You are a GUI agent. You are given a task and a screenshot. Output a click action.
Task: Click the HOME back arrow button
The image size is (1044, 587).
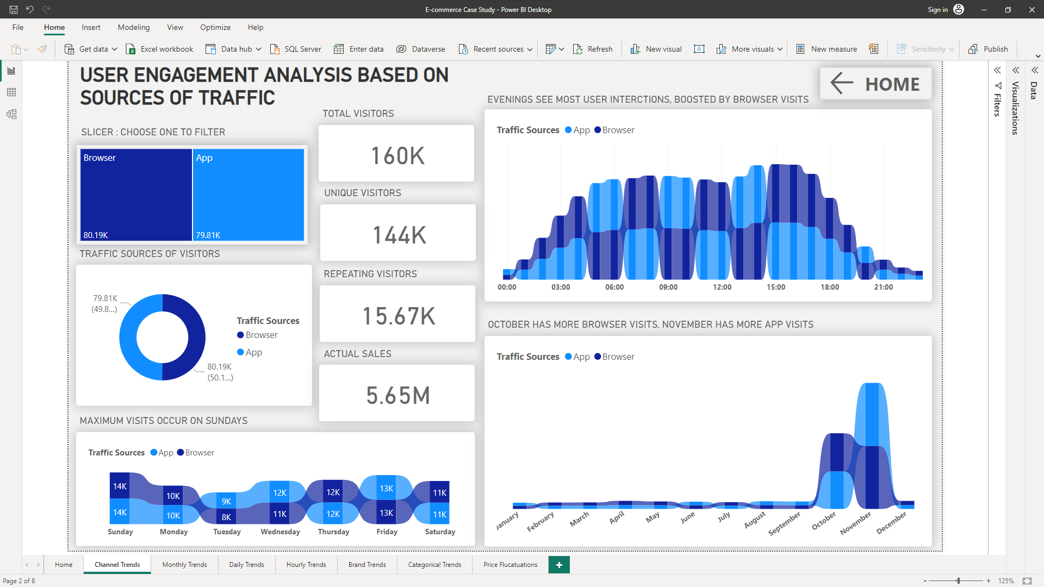point(875,84)
